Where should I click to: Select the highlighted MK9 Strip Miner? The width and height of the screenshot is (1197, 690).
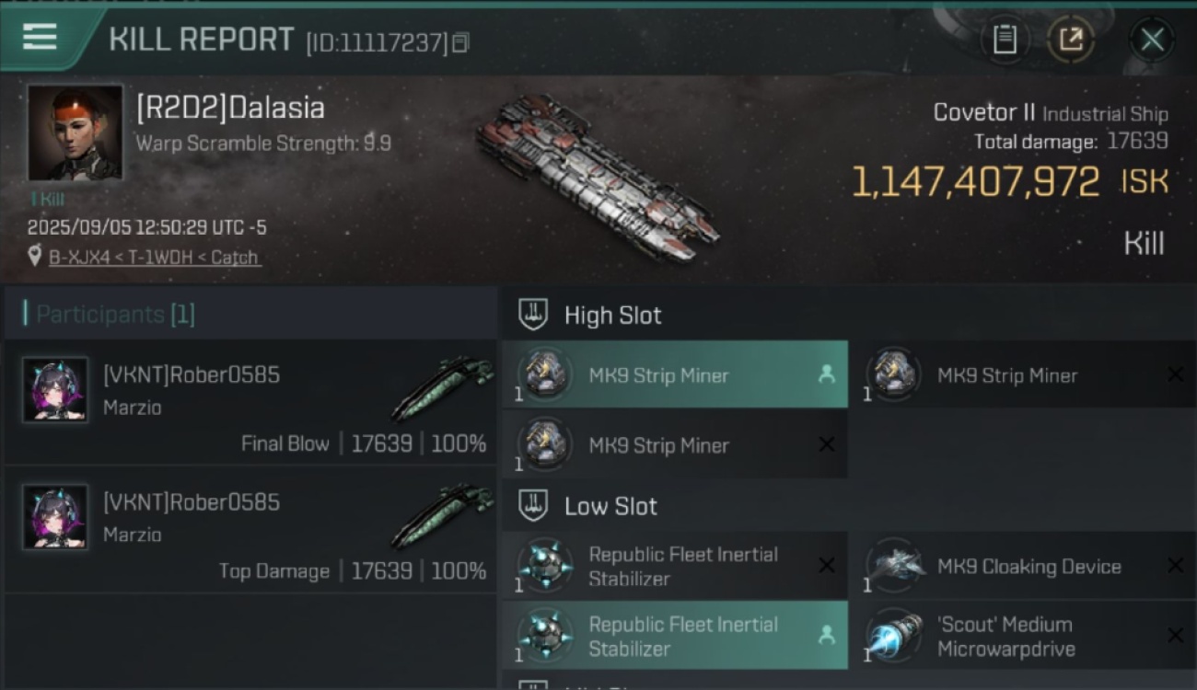point(674,375)
